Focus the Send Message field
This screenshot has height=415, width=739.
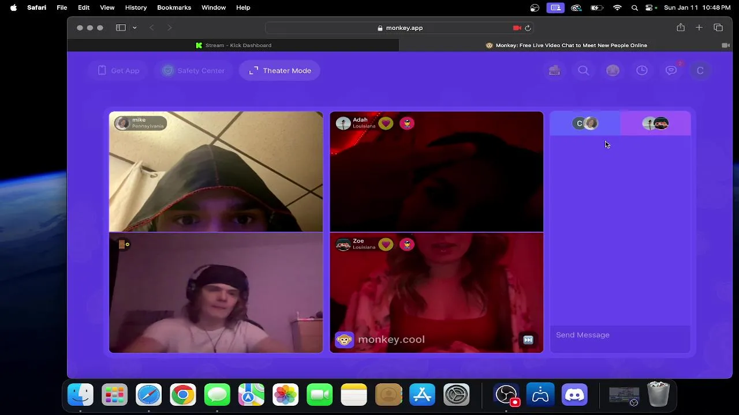620,335
